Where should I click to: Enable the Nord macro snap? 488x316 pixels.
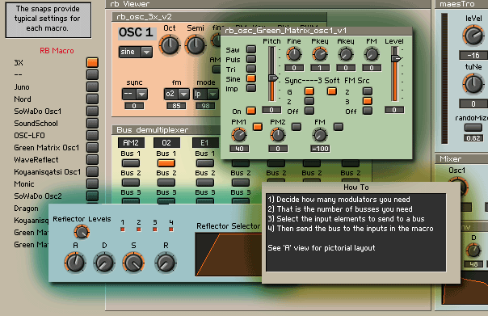pyautogui.click(x=92, y=99)
